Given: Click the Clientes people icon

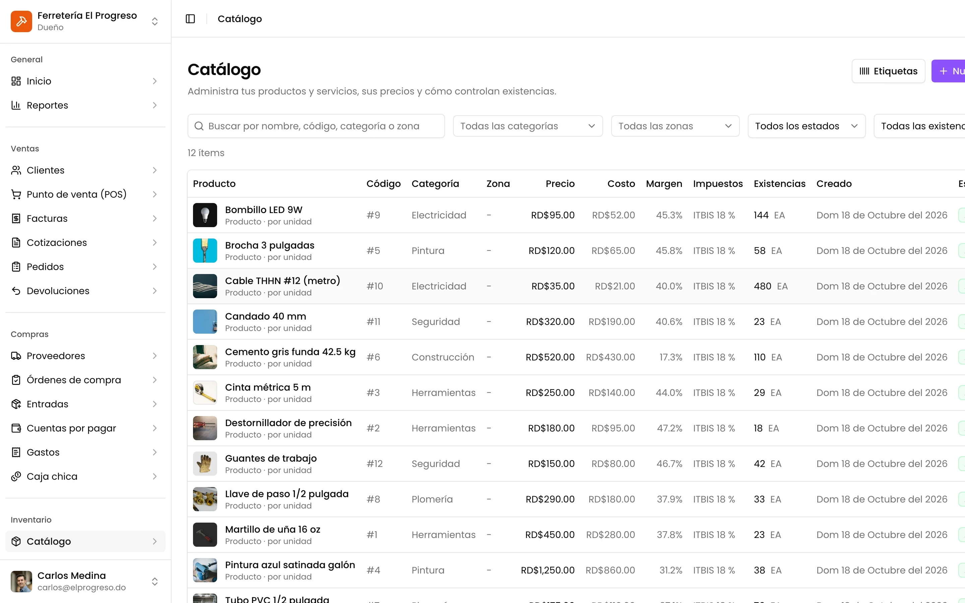Looking at the screenshot, I should coord(16,170).
